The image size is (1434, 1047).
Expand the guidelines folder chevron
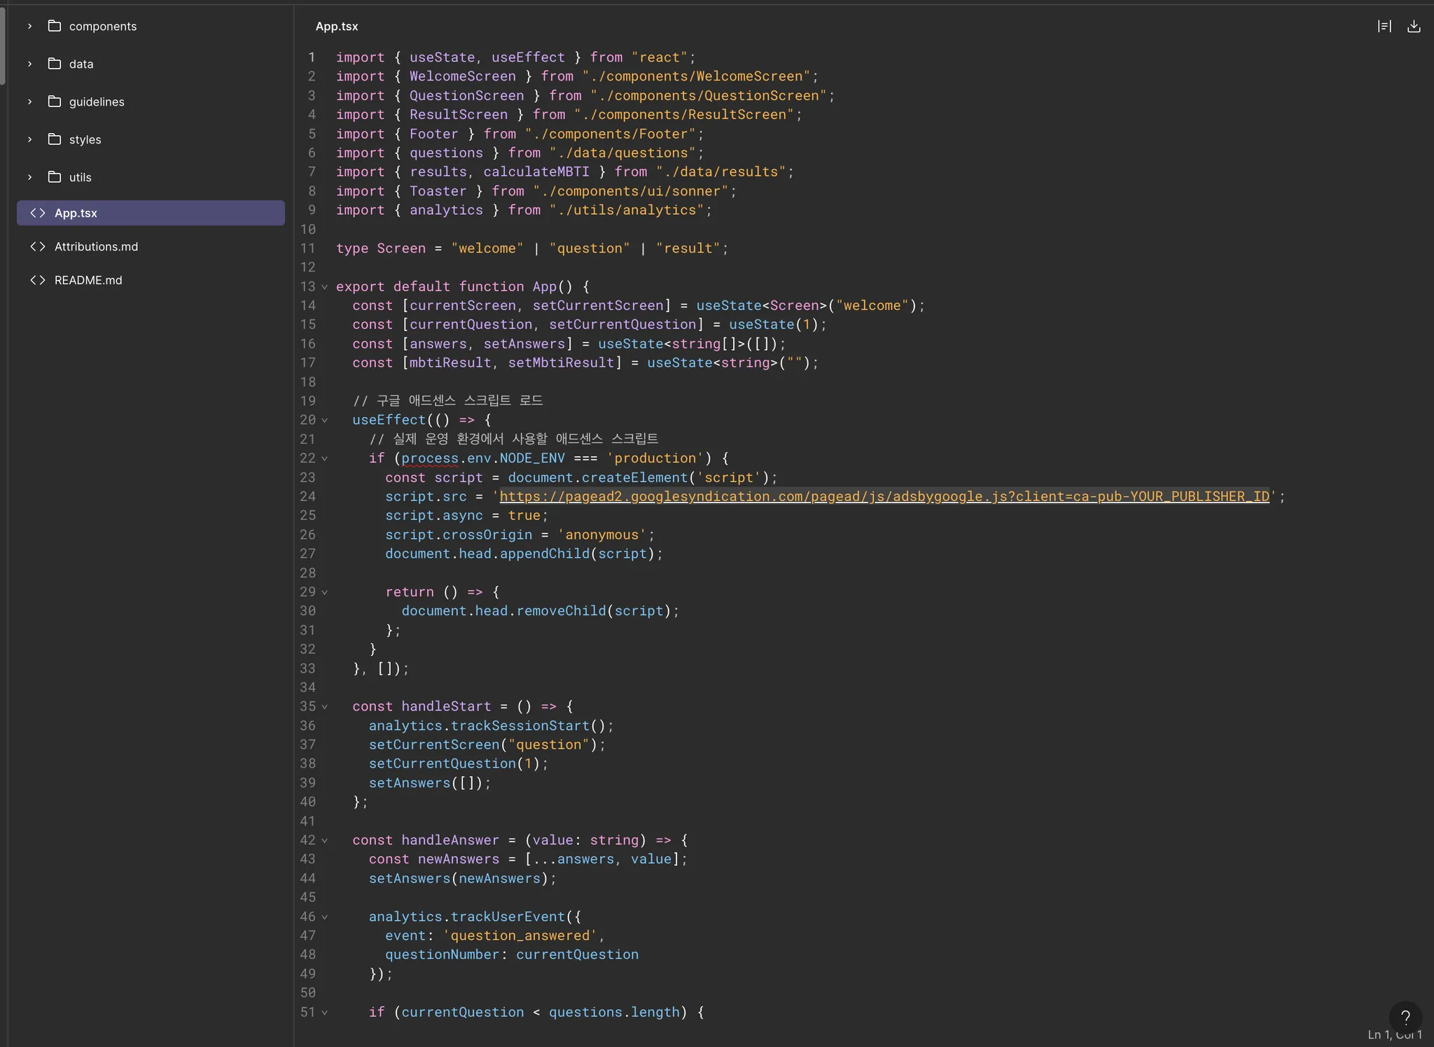click(29, 101)
